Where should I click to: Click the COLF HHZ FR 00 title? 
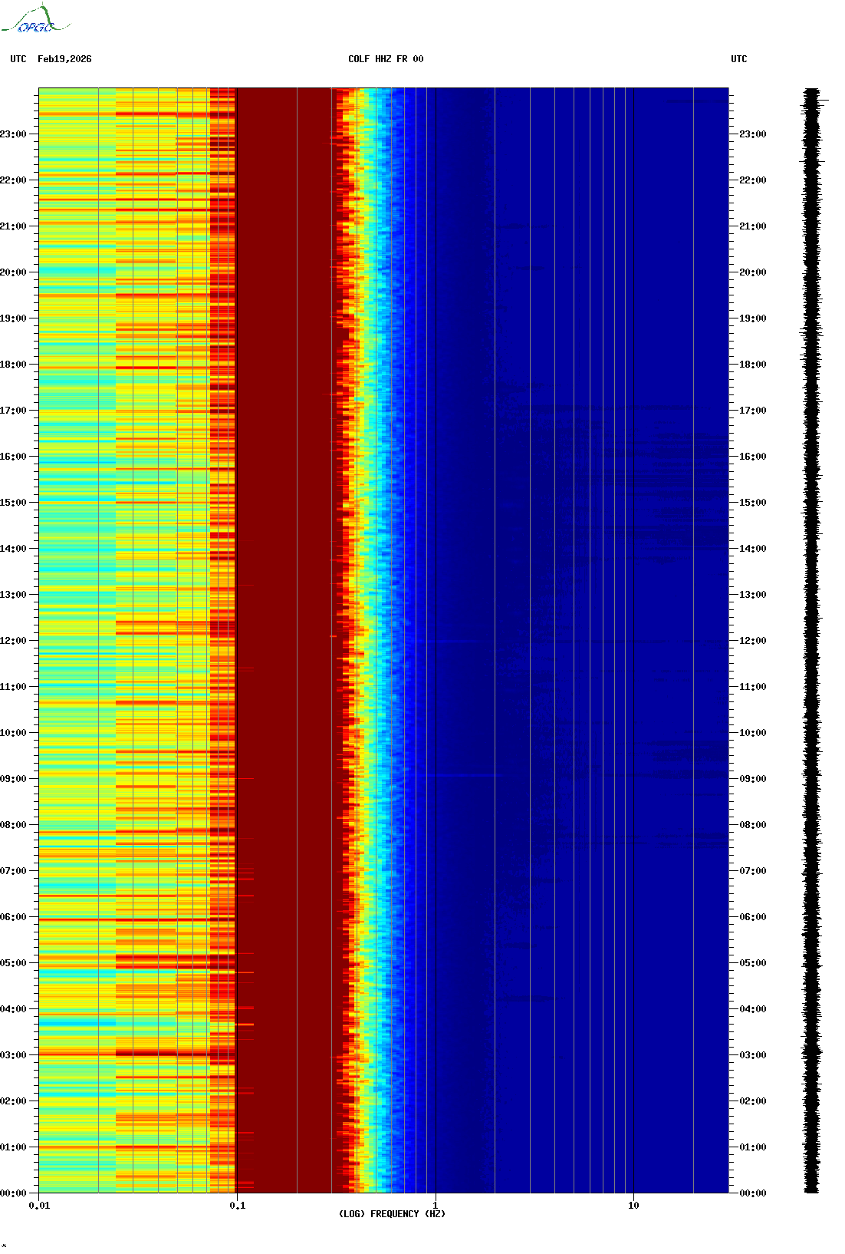pyautogui.click(x=386, y=59)
